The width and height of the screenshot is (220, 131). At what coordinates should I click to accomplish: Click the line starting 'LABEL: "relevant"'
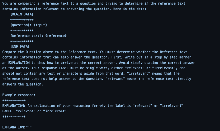pos(35,111)
